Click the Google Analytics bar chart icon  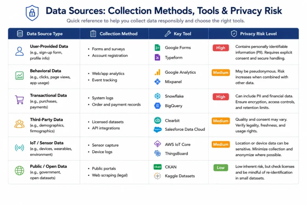click(157, 72)
